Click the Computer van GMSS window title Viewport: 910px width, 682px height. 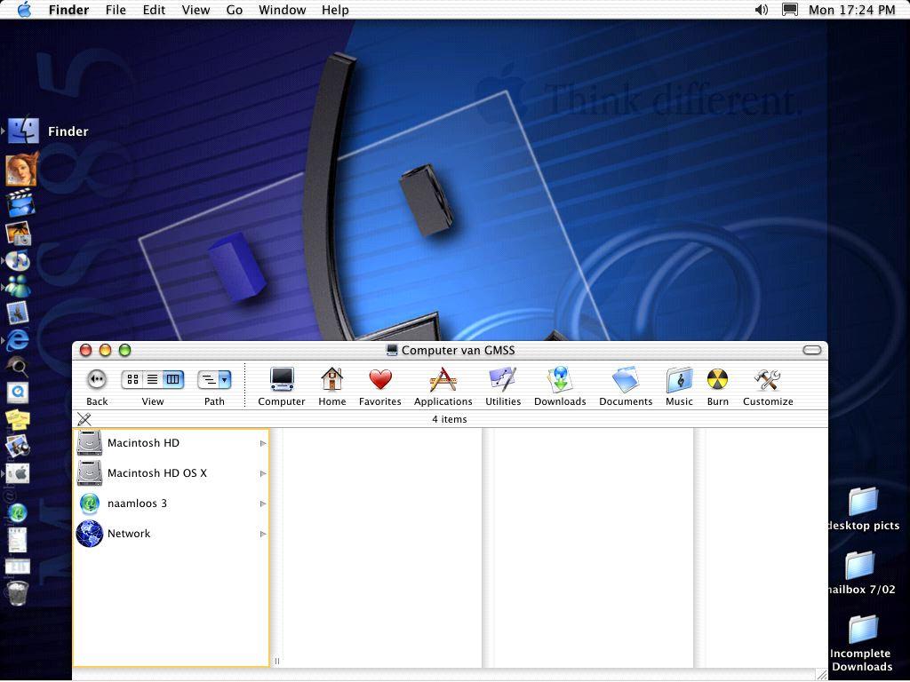point(458,350)
